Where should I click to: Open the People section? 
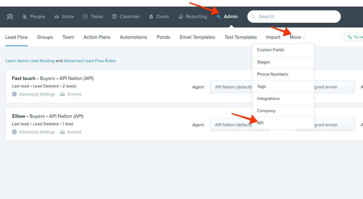34,17
